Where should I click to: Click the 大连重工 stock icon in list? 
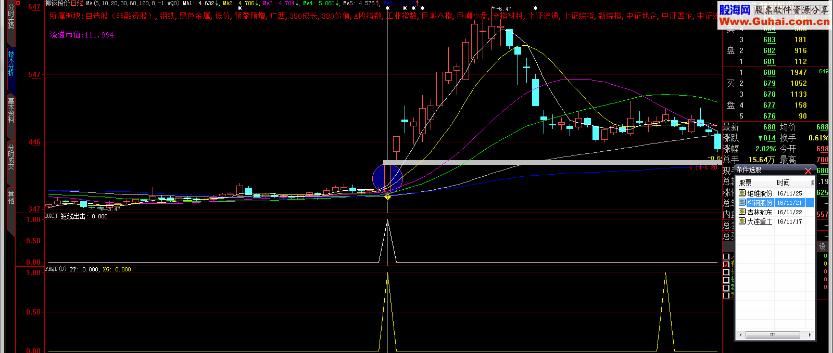(x=742, y=221)
